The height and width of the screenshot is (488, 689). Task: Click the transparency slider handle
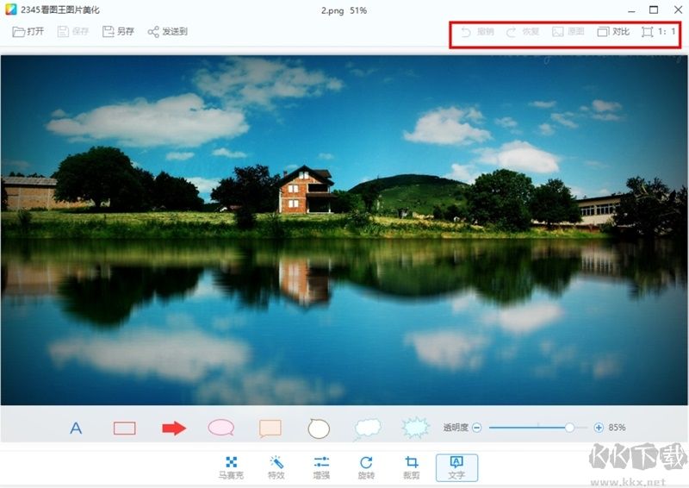tap(569, 428)
